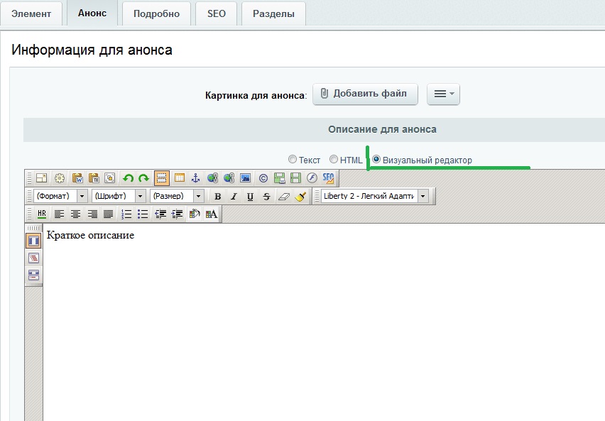The image size is (605, 421).
Task: Create a hyperlink with globe-chain icon
Action: [x=212, y=178]
